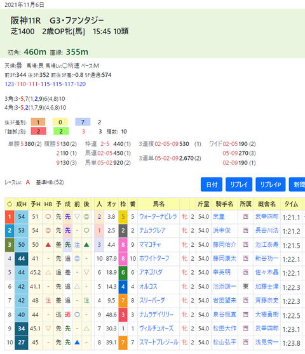Click red 1st place rank badge
The image size is (305, 354).
coord(10,217)
